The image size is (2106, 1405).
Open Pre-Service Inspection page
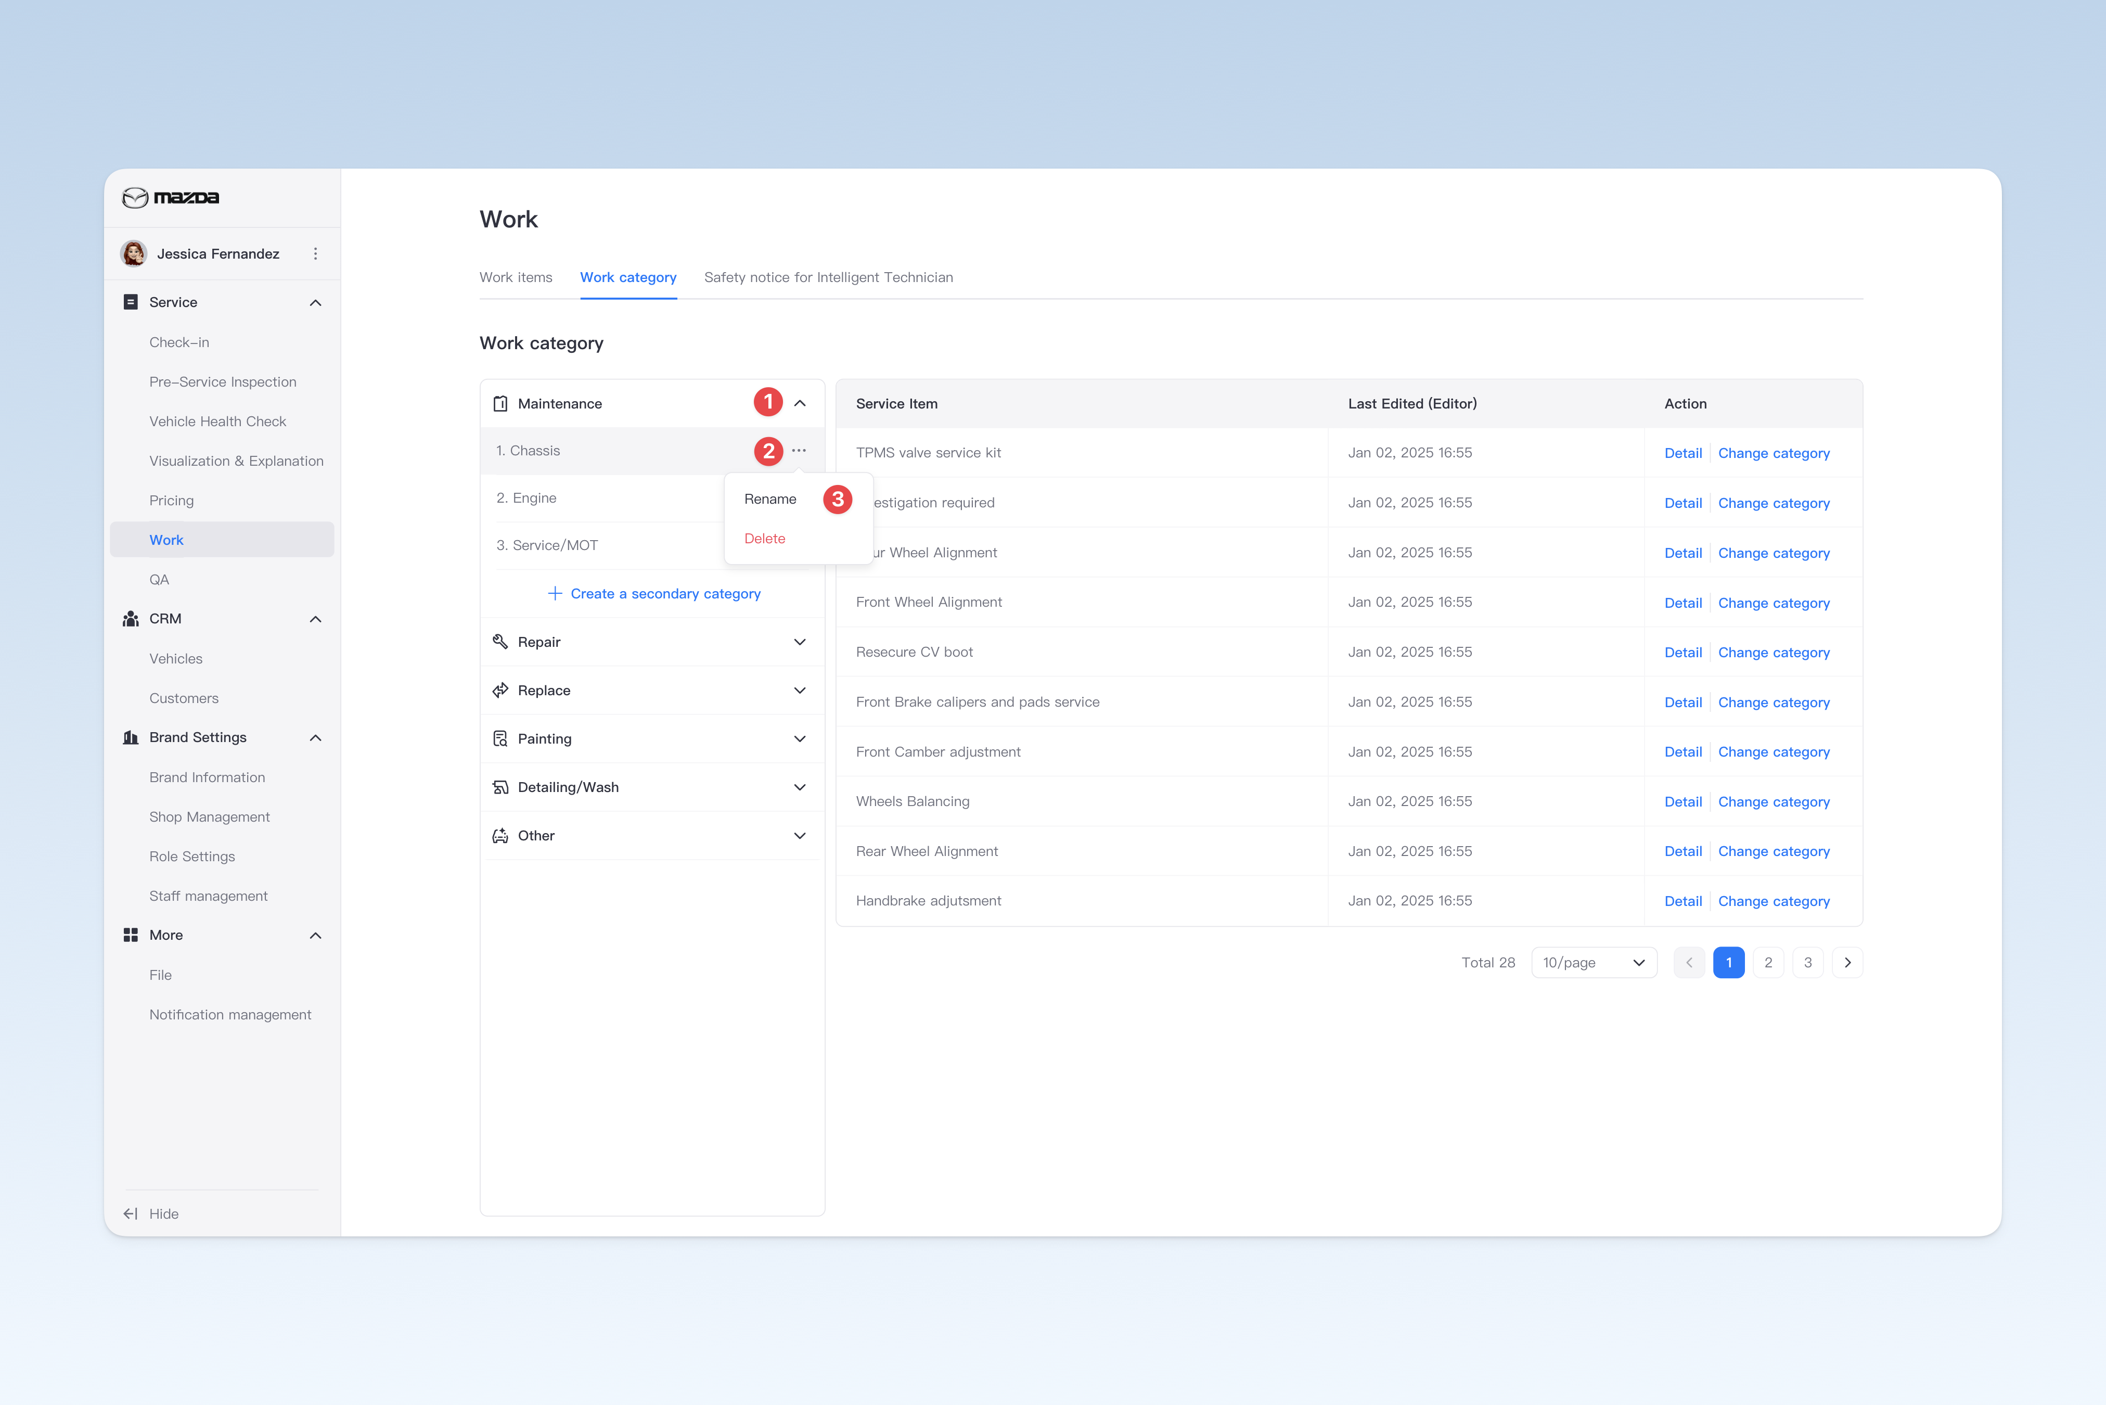(223, 382)
